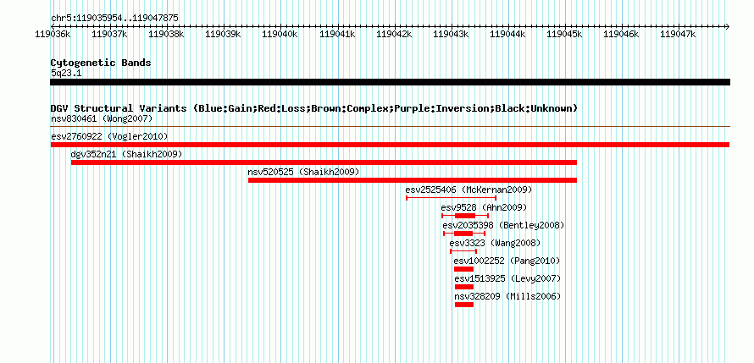Select the dgv352n21 red variant bar
Image resolution: width=754 pixels, height=363 pixels.
pyautogui.click(x=324, y=162)
